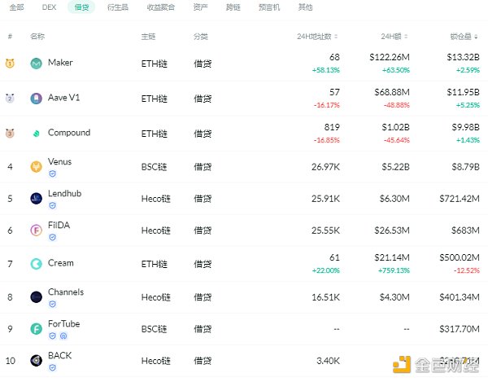This screenshot has width=488, height=382.
Task: Click the FIIDA logo icon
Action: (x=36, y=231)
